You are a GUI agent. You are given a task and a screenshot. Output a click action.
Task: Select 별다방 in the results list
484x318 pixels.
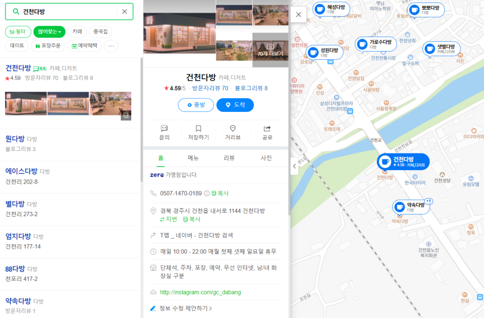coord(15,204)
